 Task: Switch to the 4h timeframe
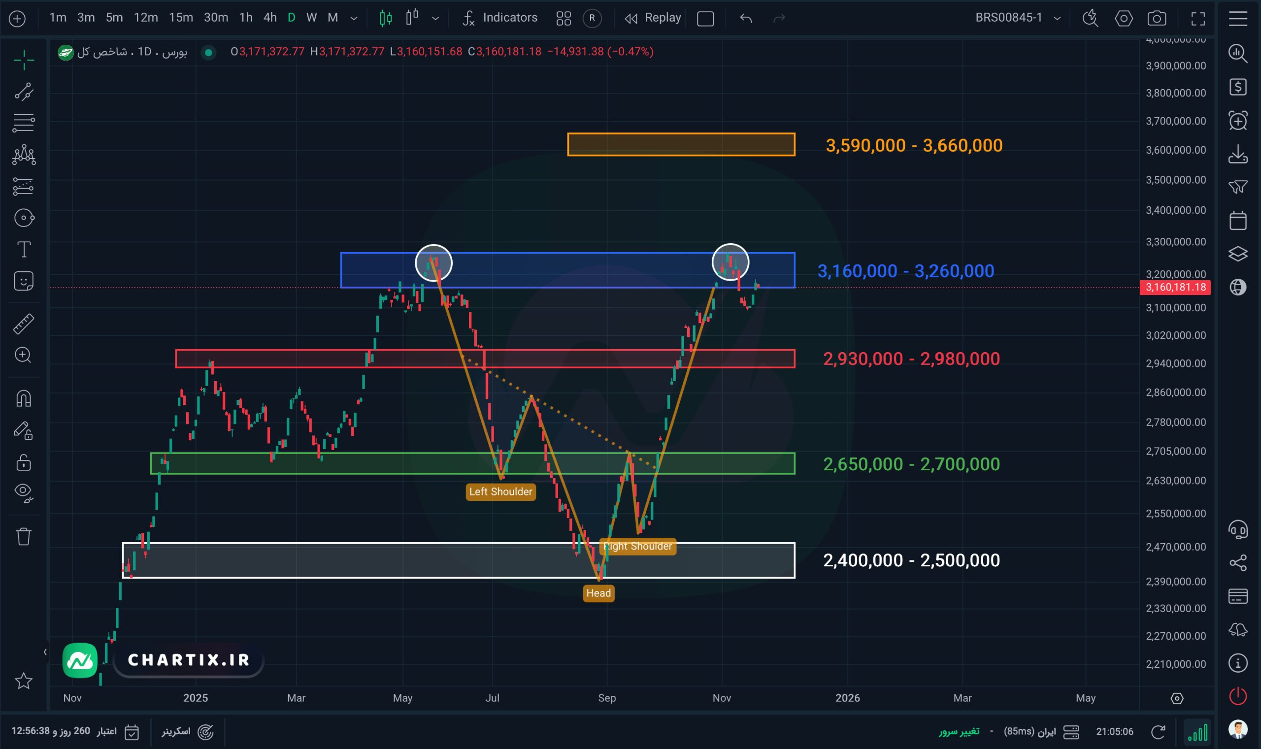pos(270,18)
